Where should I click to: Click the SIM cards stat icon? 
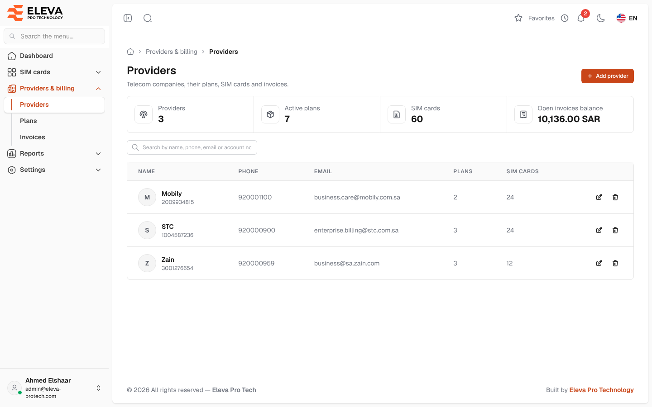pyautogui.click(x=397, y=114)
